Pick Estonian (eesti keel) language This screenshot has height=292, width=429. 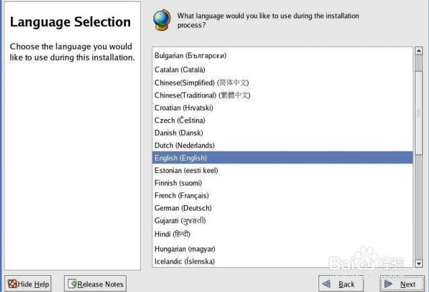tap(282, 170)
